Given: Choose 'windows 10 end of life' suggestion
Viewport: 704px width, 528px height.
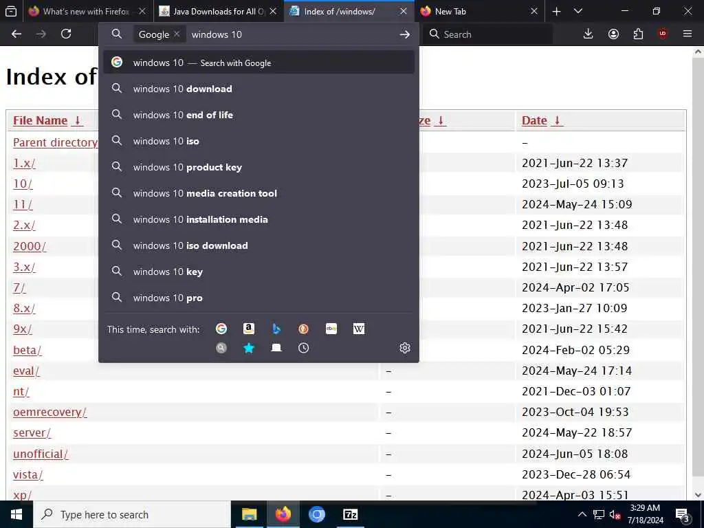Looking at the screenshot, I should tap(258, 115).
